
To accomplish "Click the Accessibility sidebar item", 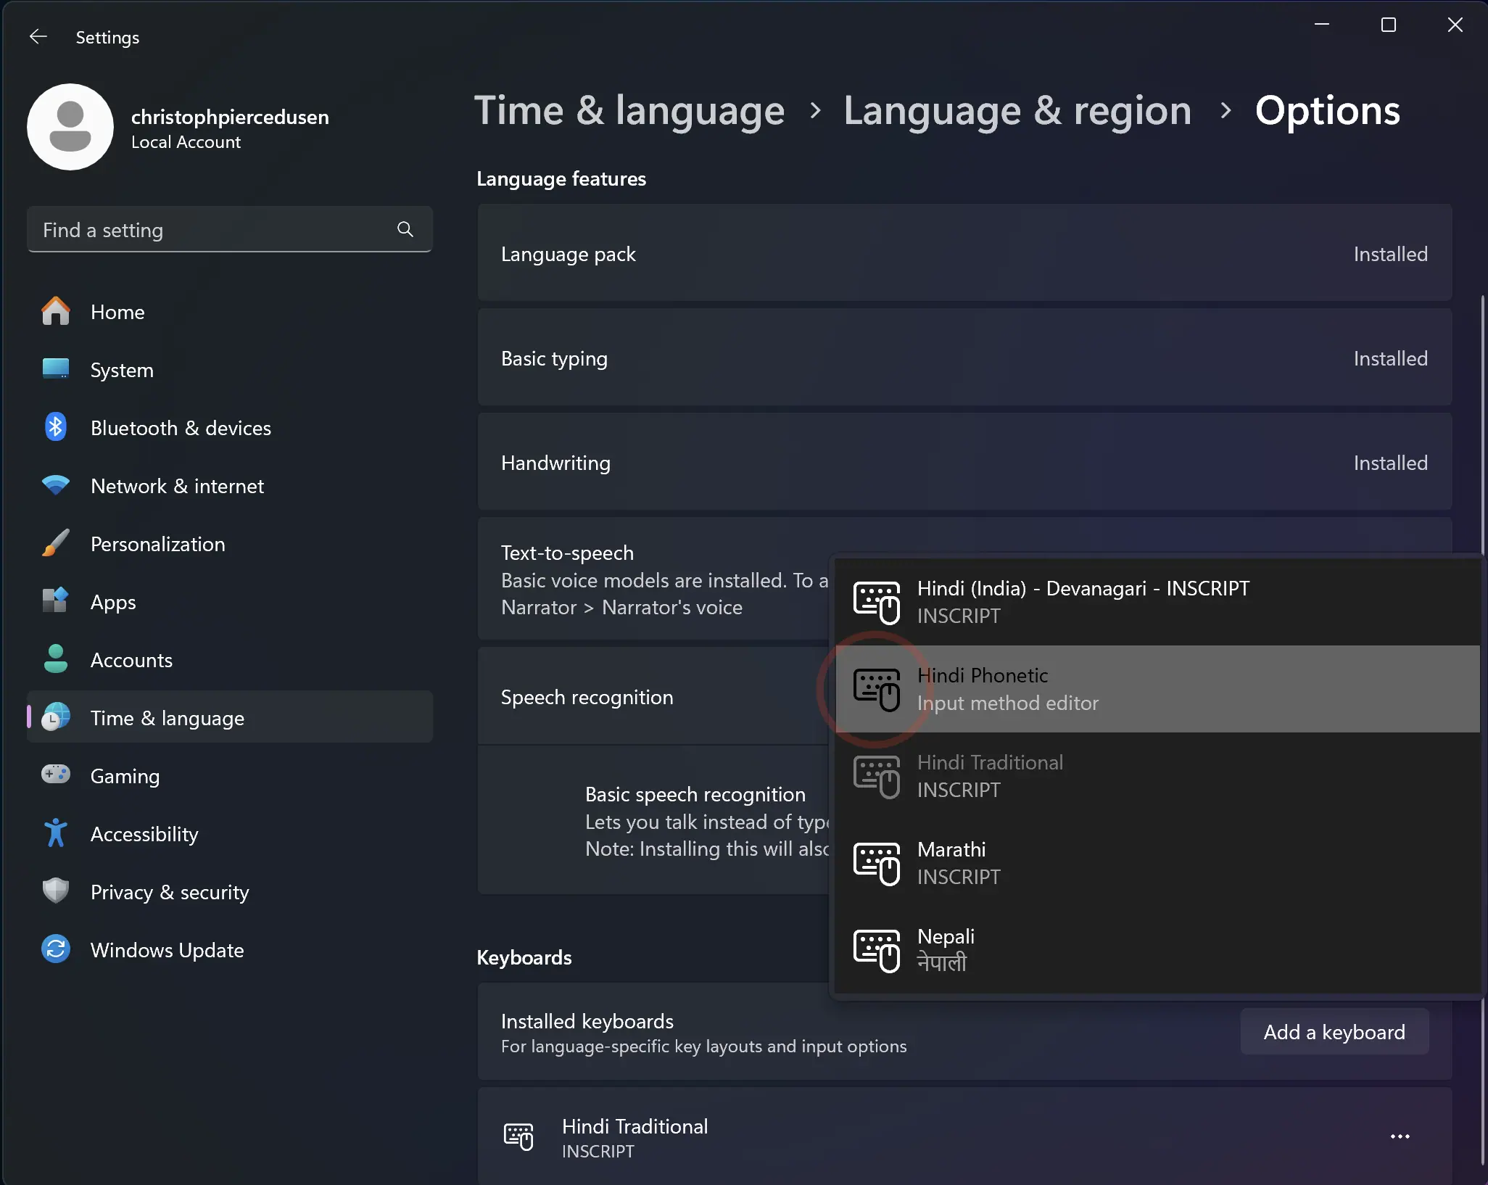I will tap(143, 833).
